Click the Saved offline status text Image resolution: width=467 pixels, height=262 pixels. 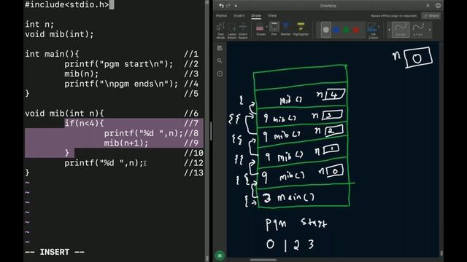394,16
